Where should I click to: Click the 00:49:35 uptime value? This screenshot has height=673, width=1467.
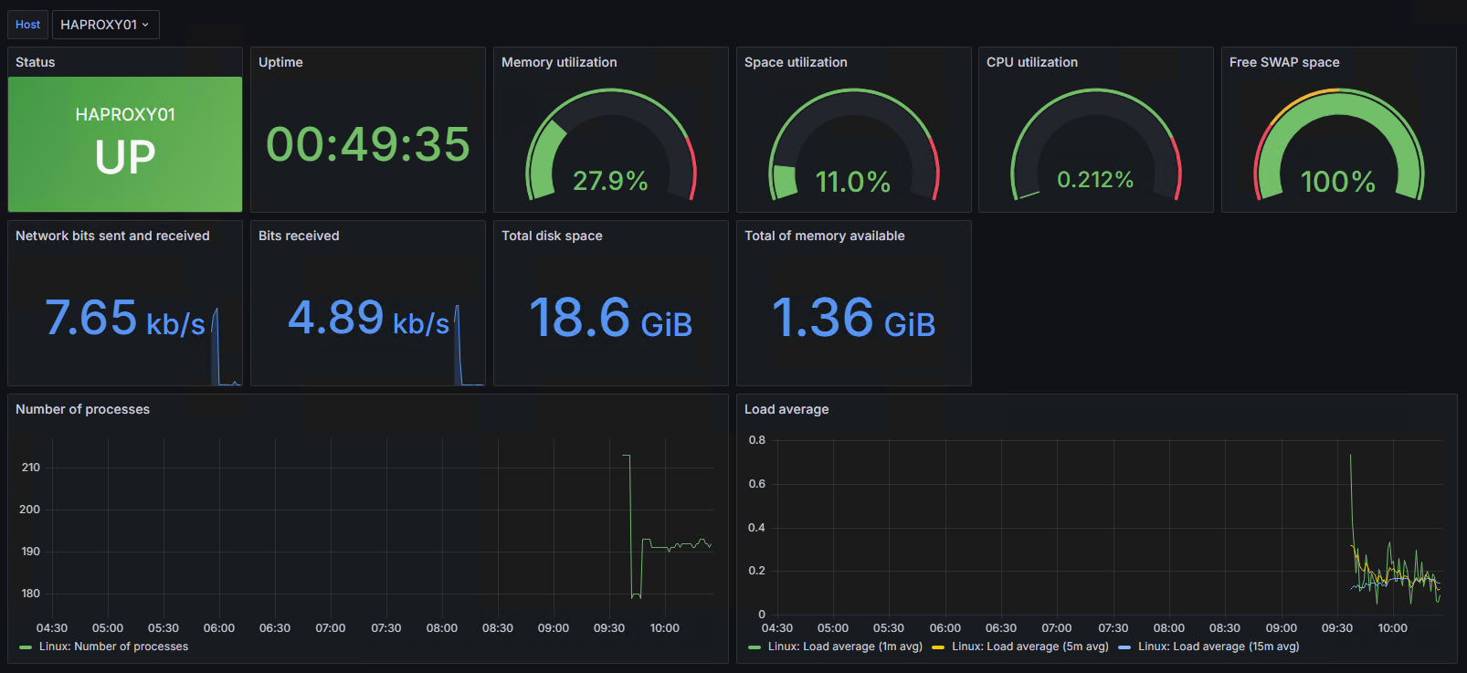coord(368,144)
